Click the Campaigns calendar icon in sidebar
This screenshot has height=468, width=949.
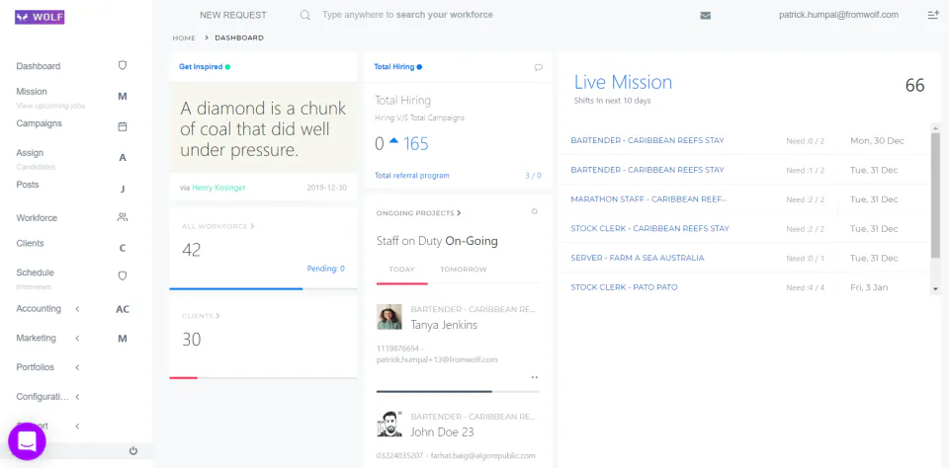[123, 125]
